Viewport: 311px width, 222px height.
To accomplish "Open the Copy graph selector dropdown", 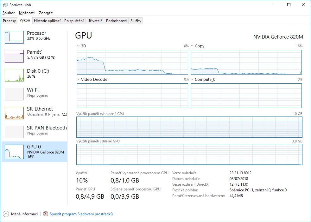I will tap(192, 46).
